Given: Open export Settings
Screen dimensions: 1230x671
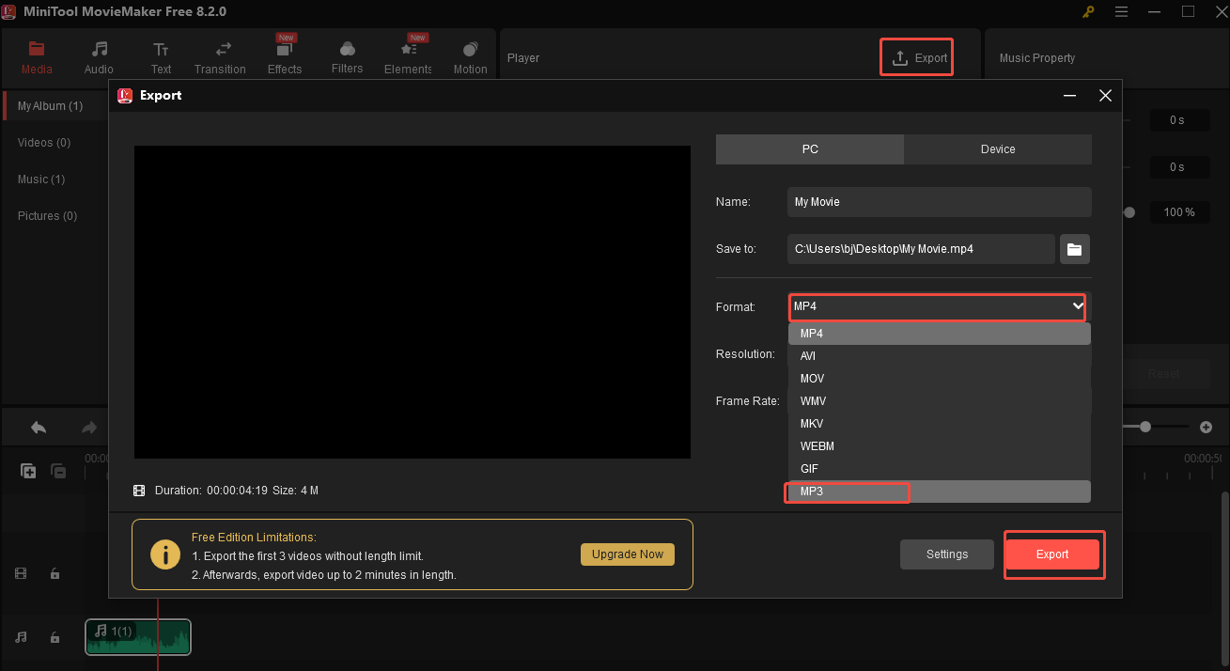Looking at the screenshot, I should coord(947,554).
